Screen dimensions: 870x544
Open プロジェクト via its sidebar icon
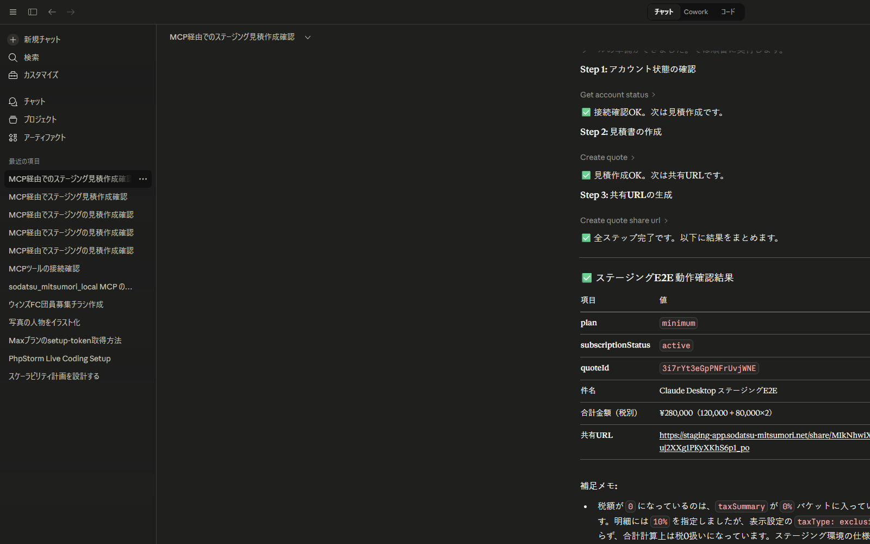tap(13, 119)
